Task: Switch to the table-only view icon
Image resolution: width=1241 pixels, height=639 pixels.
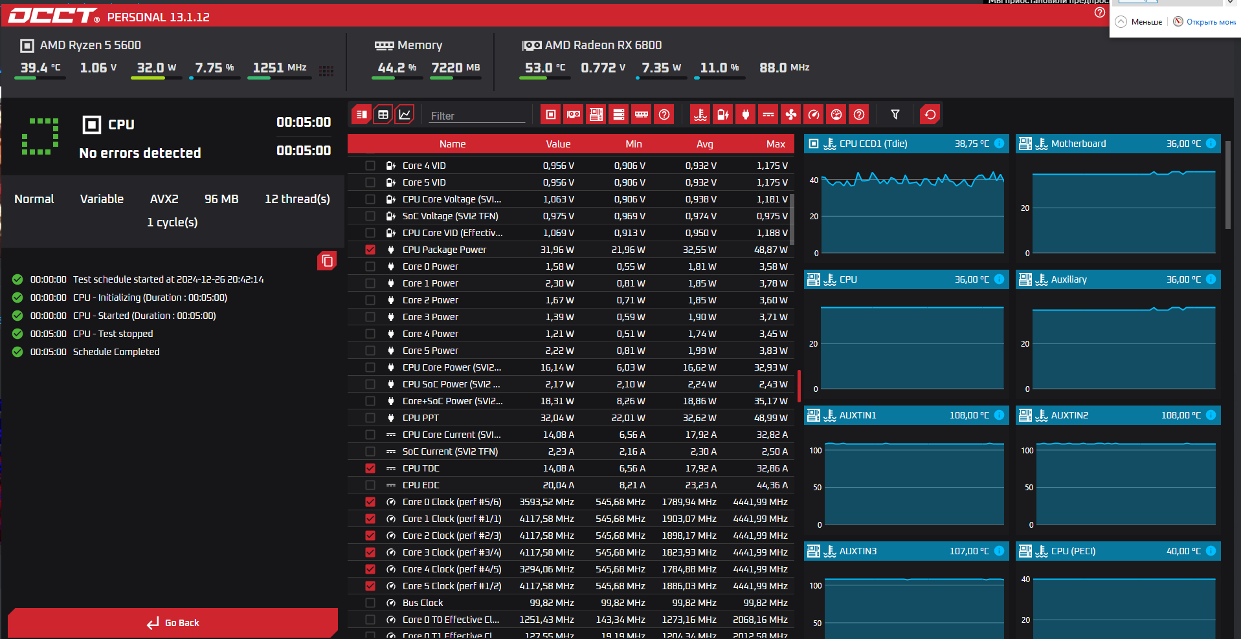Action: pos(383,114)
